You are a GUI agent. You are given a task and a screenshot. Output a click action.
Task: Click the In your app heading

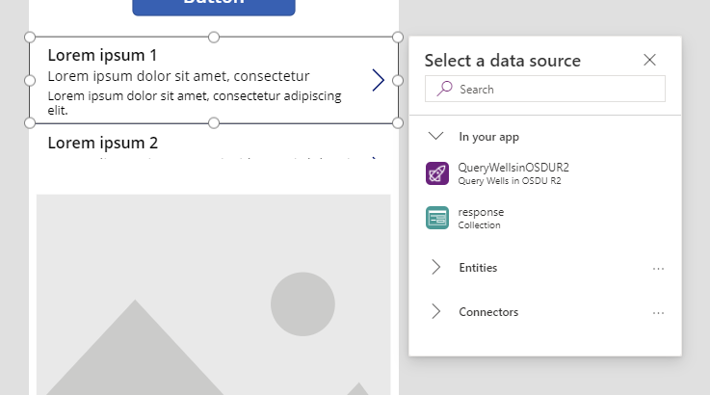tap(488, 137)
